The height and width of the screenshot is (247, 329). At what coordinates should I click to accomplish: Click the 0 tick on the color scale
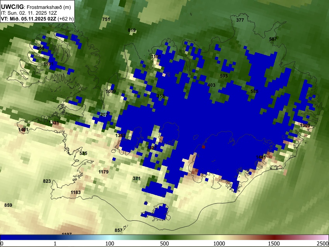pyautogui.click(x=2, y=244)
